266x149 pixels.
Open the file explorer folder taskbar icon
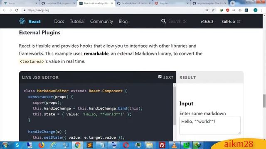click(150, 145)
